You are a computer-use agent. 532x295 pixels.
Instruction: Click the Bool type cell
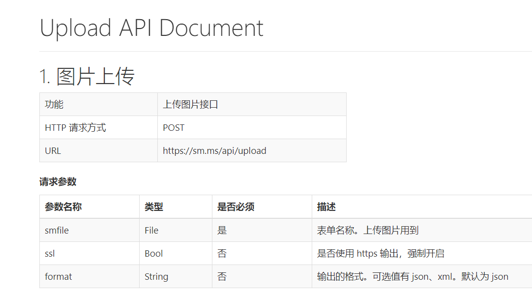click(152, 253)
